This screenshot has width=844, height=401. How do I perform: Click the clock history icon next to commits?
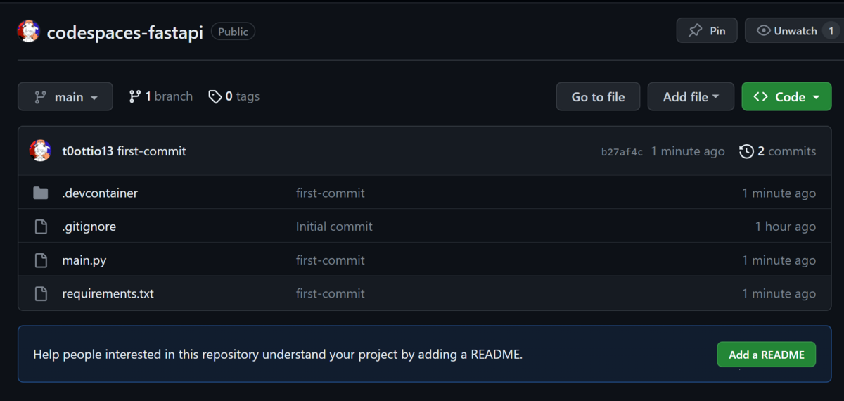pyautogui.click(x=746, y=151)
